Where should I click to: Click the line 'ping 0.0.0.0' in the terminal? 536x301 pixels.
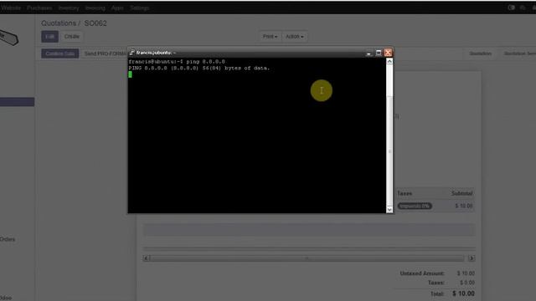[177, 62]
